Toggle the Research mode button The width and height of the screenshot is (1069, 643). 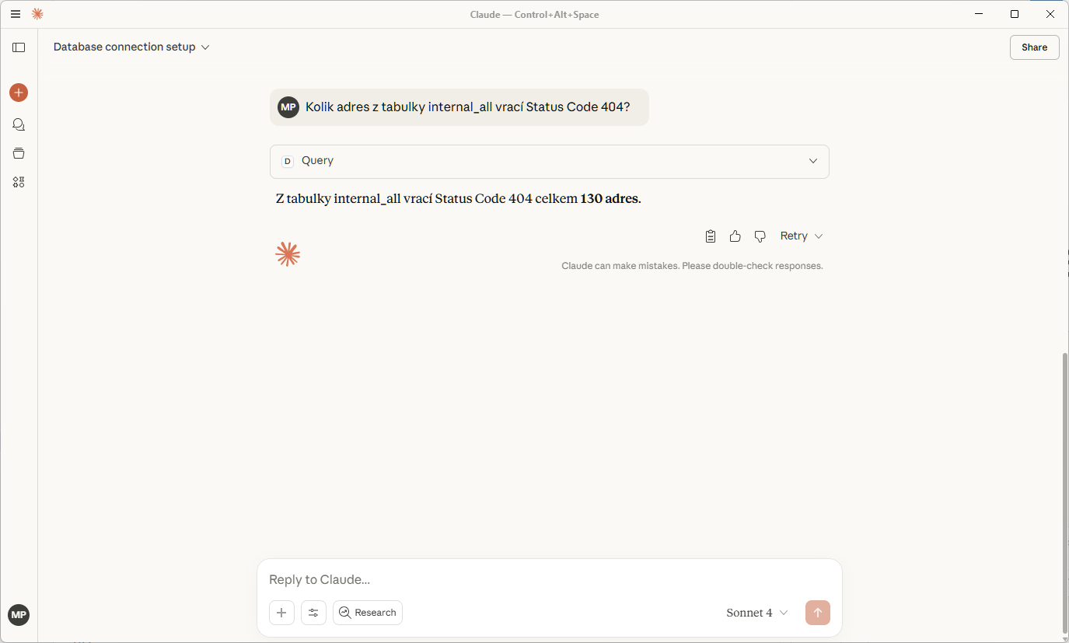point(368,613)
